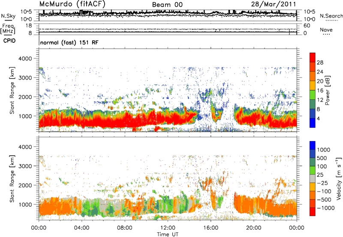Viewport: 343px width, 237px height.
Task: Select the "normal (fast) 151 RF" mode text
Action: pyautogui.click(x=69, y=42)
